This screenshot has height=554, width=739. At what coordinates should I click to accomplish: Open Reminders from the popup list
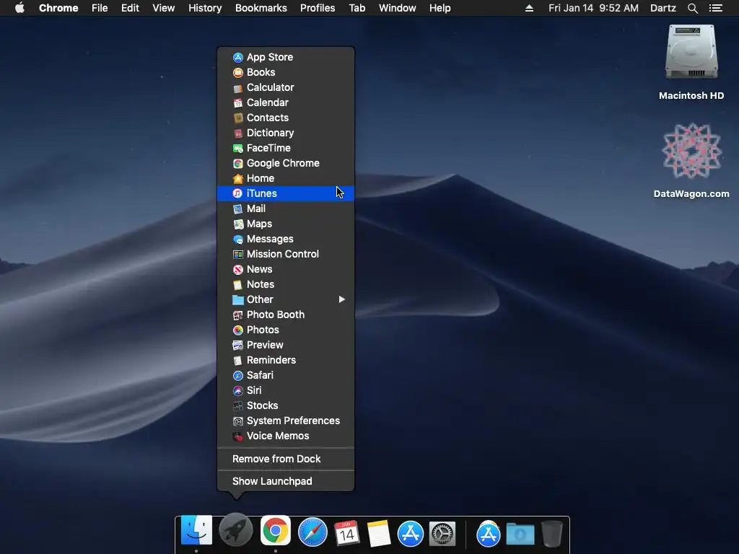tap(286, 360)
